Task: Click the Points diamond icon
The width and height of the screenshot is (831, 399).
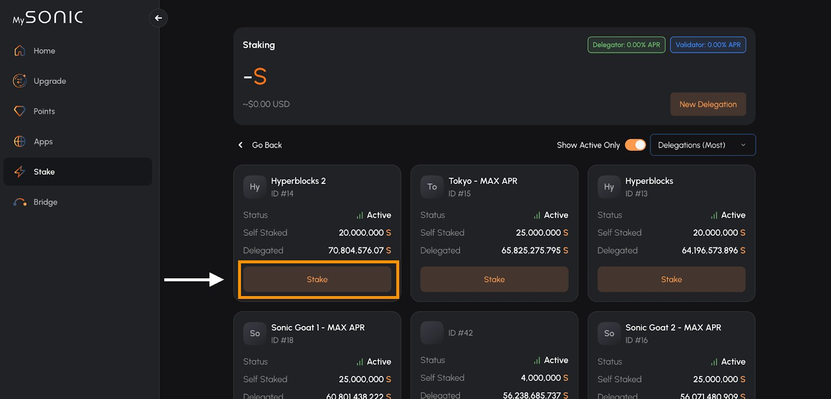Action: coord(20,111)
